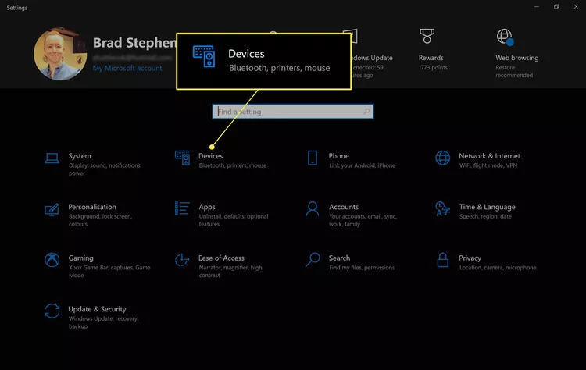586x370 pixels.
Task: Click 'Bluetooth, printers, mouse' under the Devices tile
Action: pos(233,165)
